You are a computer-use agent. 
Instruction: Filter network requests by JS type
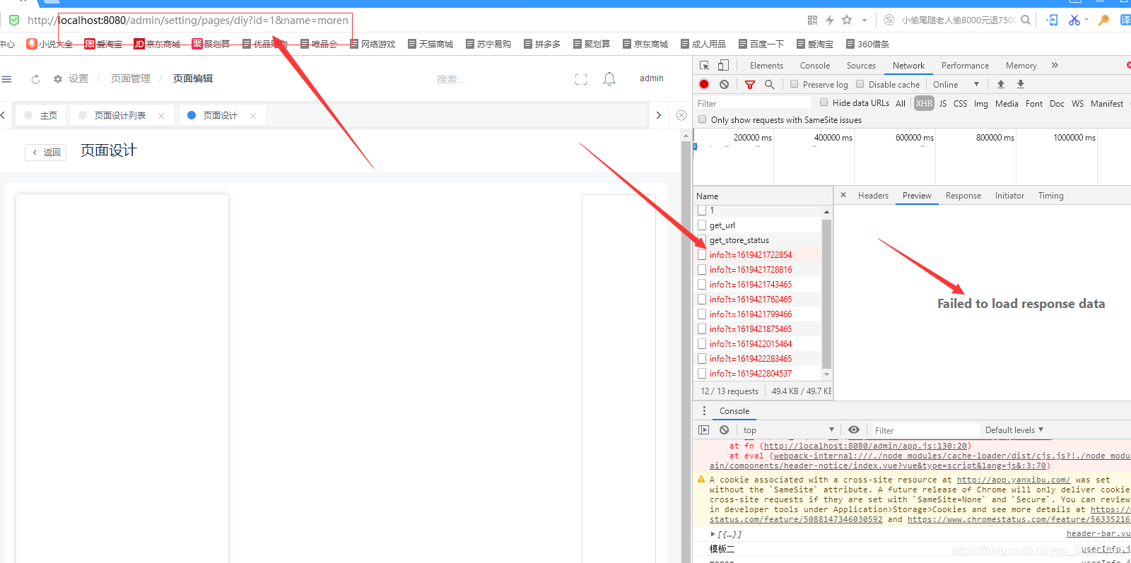(x=942, y=103)
